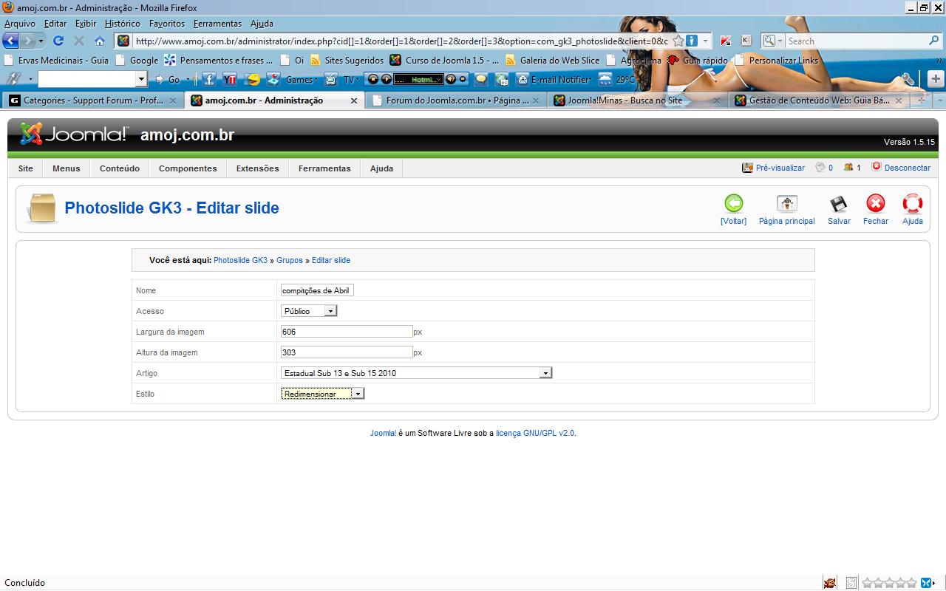Open the Site menu in Joomla

click(x=26, y=168)
